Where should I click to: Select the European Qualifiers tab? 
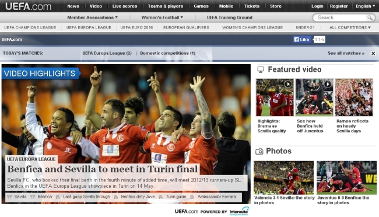(x=186, y=27)
